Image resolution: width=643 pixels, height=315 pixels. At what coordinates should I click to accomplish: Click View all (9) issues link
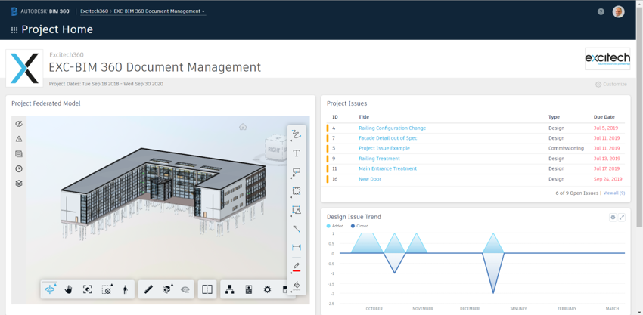click(x=614, y=193)
